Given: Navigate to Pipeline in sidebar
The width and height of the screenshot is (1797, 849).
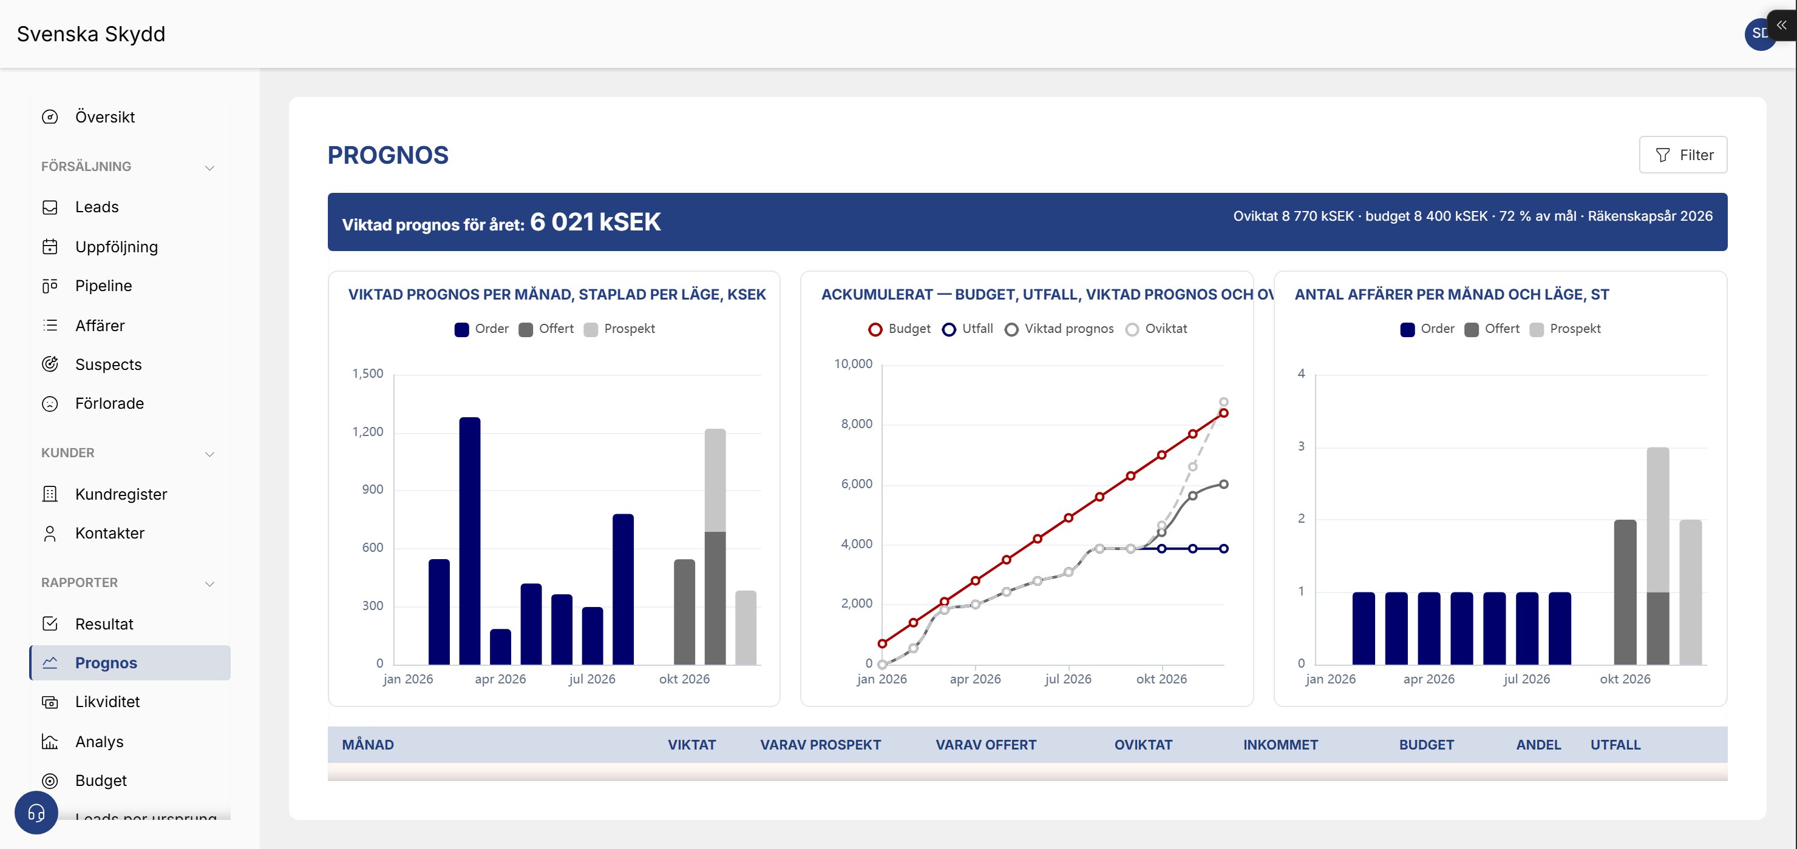Looking at the screenshot, I should pos(130,286).
